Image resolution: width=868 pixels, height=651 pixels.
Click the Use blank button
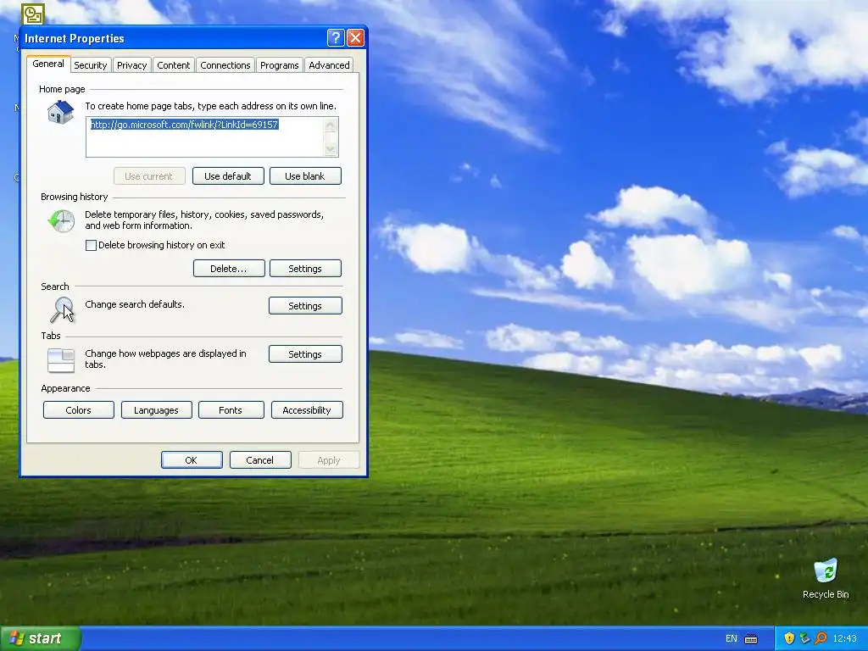tap(305, 176)
